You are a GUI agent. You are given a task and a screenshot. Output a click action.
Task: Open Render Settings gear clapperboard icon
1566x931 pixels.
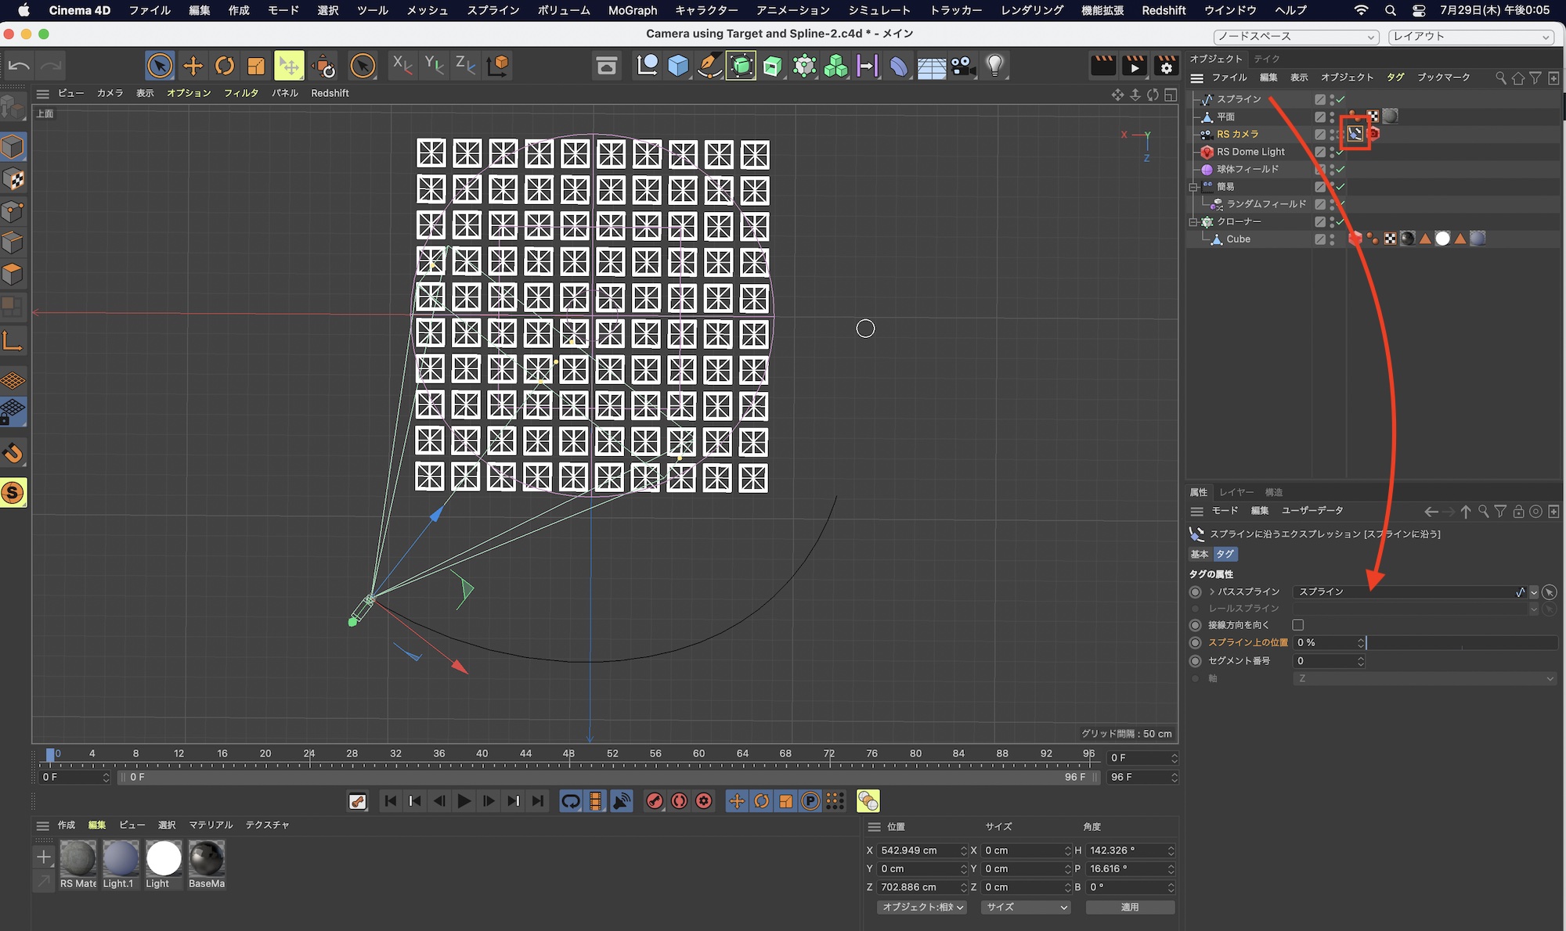(1166, 66)
